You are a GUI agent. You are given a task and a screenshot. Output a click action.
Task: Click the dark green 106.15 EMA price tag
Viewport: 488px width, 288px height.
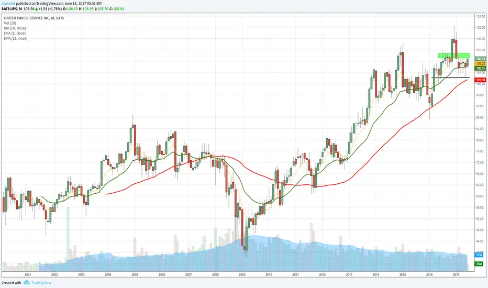point(480,68)
